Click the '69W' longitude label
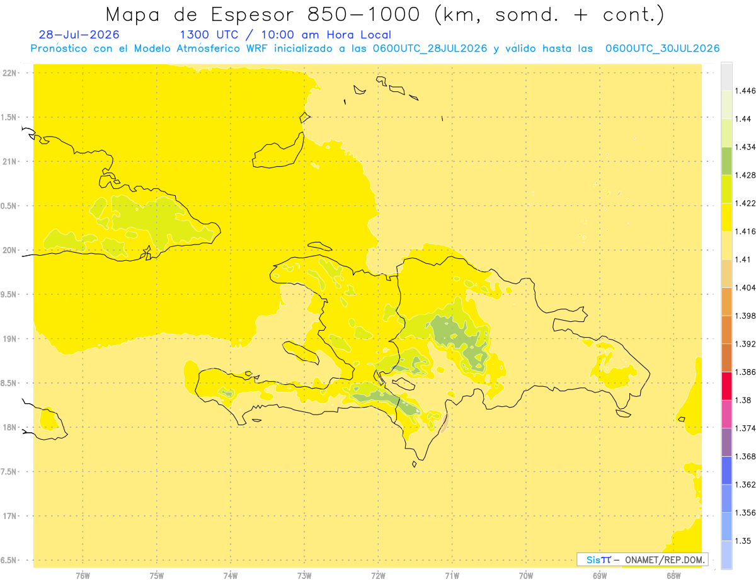Viewport: 756px width, 584px height. (x=600, y=576)
